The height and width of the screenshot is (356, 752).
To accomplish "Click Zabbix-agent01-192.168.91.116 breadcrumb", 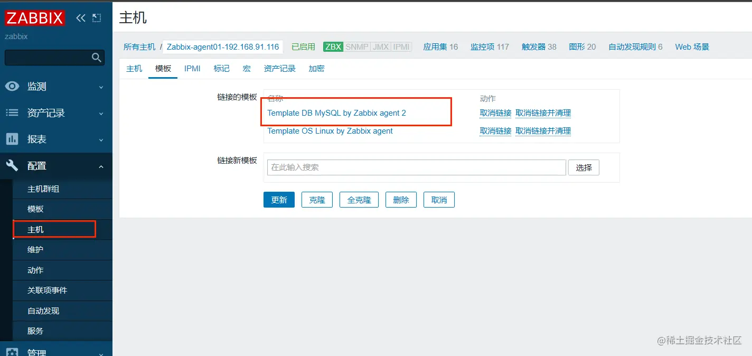I will click(x=223, y=47).
